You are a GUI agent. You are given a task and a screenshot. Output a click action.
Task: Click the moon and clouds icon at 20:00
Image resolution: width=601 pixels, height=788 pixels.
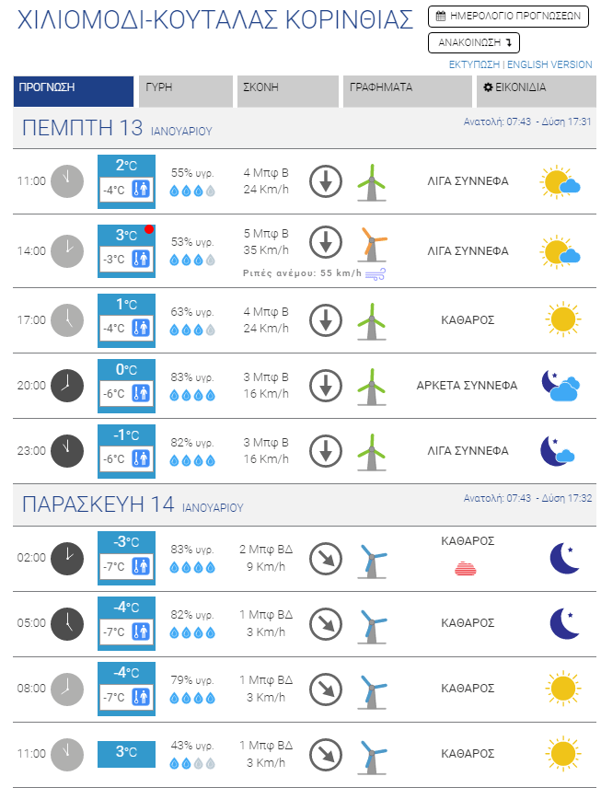[560, 386]
